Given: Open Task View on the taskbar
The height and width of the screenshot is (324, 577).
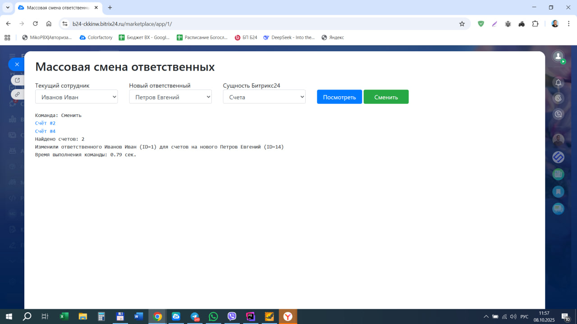Looking at the screenshot, I should point(45,316).
